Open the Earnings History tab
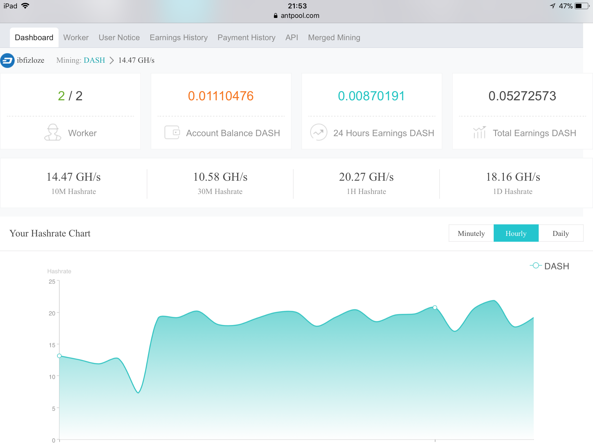This screenshot has width=593, height=444. [x=179, y=38]
